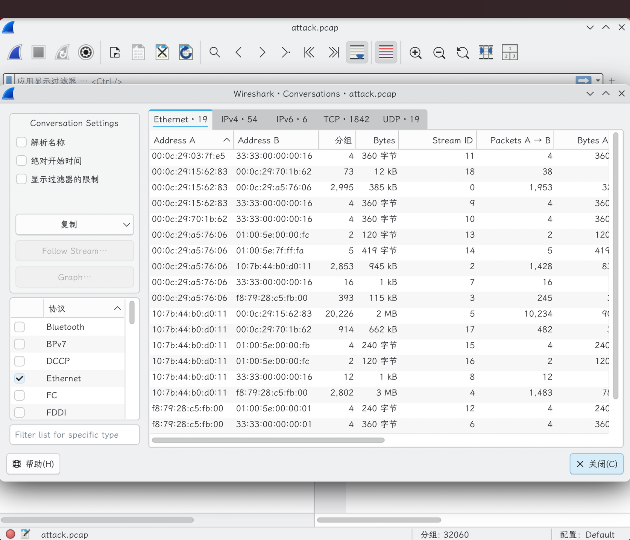Toggle packet list colorization icon
Screen dimensions: 630x540
point(386,52)
